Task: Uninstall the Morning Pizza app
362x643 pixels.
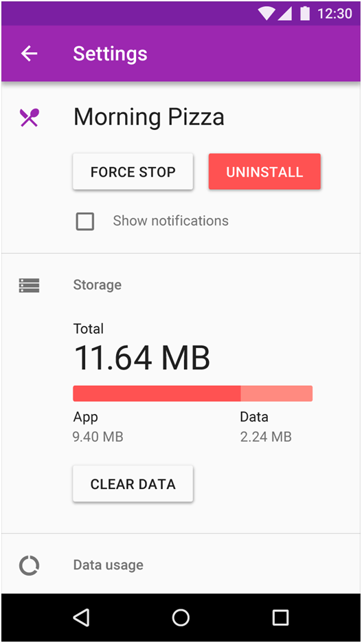Action: click(x=264, y=172)
